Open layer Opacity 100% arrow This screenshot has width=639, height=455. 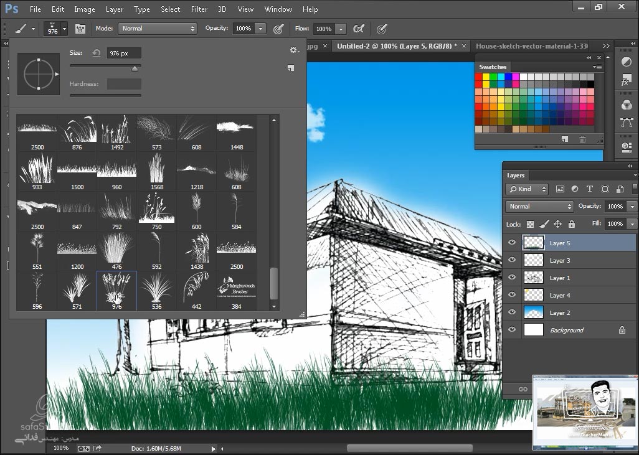click(632, 207)
